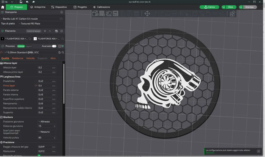Screen dimensions: 265x157
Task: Click the black filament 1 color swatch
Action: pyautogui.click(x=2, y=39)
